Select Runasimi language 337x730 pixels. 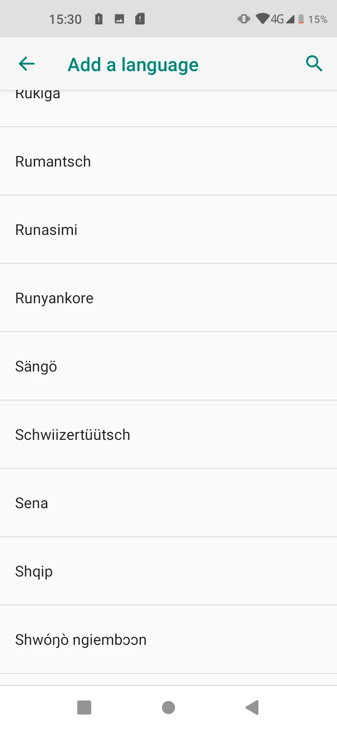point(168,229)
